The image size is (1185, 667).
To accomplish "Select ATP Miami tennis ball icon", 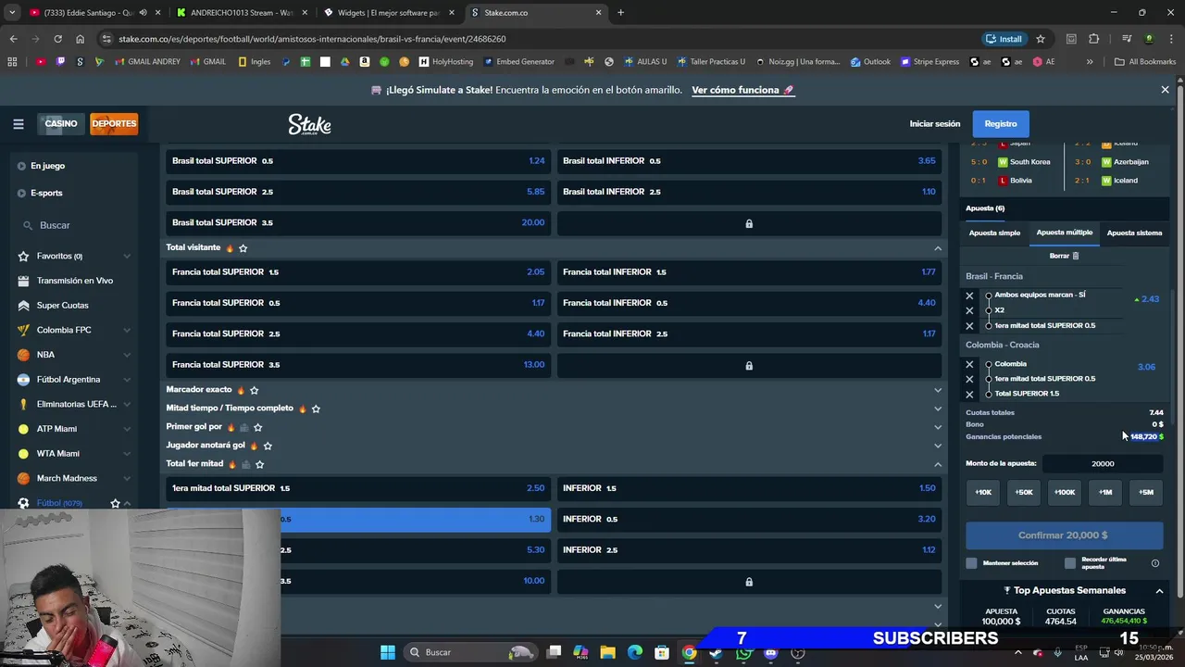I will pos(23,429).
